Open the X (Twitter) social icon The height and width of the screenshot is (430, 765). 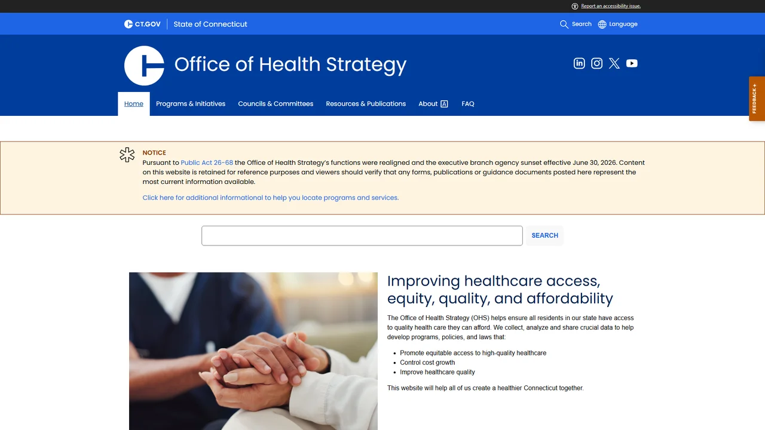(x=614, y=63)
